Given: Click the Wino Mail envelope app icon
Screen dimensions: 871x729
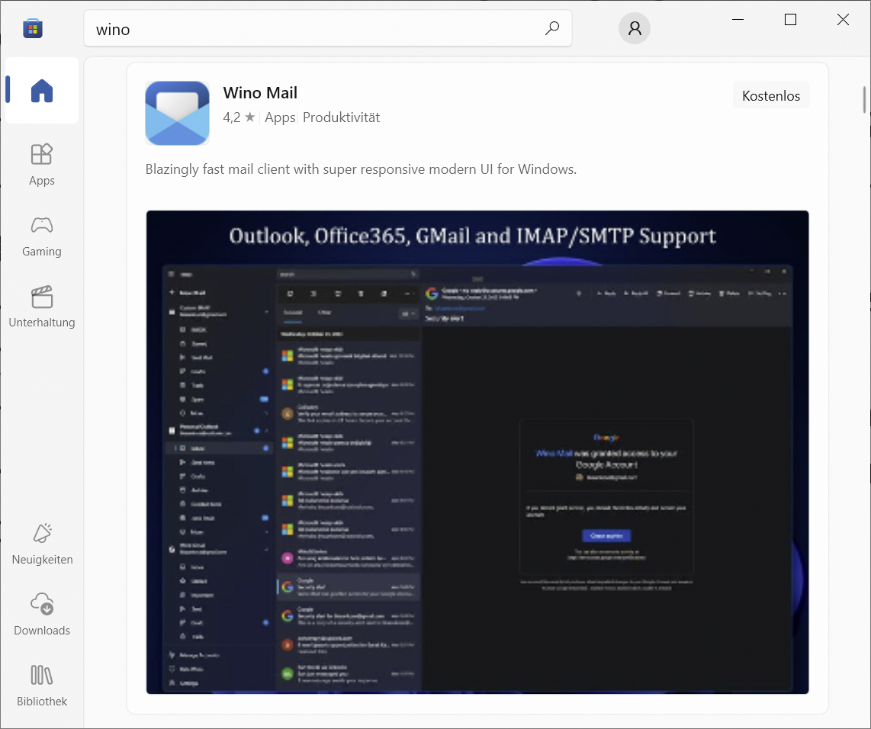Looking at the screenshot, I should tap(177, 113).
